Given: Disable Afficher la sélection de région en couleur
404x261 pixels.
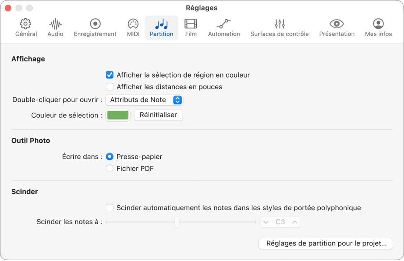Looking at the screenshot, I should [109, 75].
